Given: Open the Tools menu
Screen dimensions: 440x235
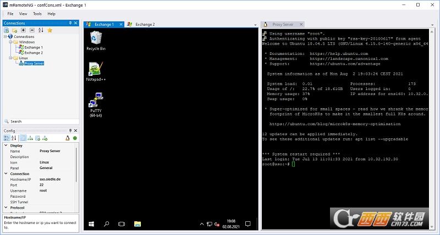Looking at the screenshot, I should [37, 14].
